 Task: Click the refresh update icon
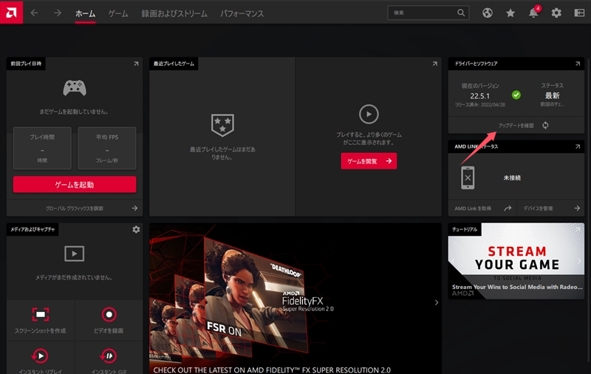point(545,125)
